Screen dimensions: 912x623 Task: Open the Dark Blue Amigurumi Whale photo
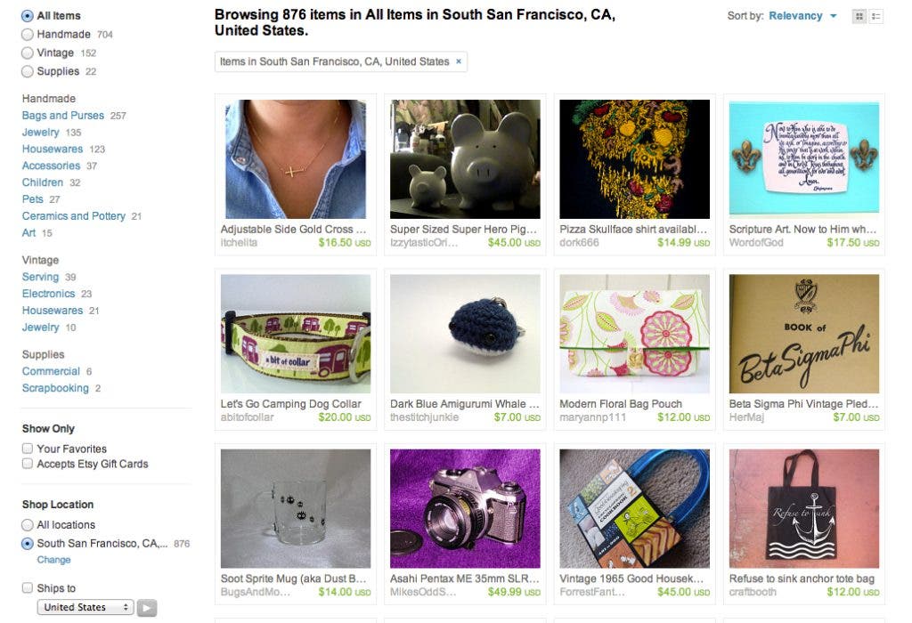(x=465, y=334)
